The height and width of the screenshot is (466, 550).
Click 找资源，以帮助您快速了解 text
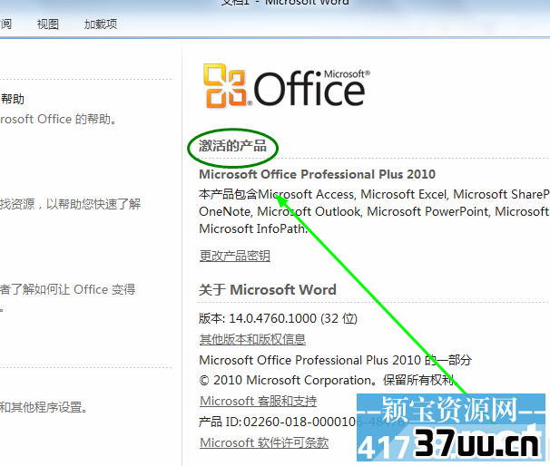70,204
